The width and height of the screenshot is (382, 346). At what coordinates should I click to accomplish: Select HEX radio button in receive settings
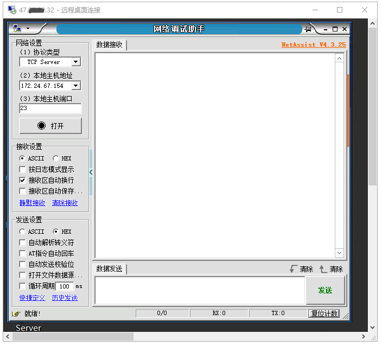click(x=56, y=158)
